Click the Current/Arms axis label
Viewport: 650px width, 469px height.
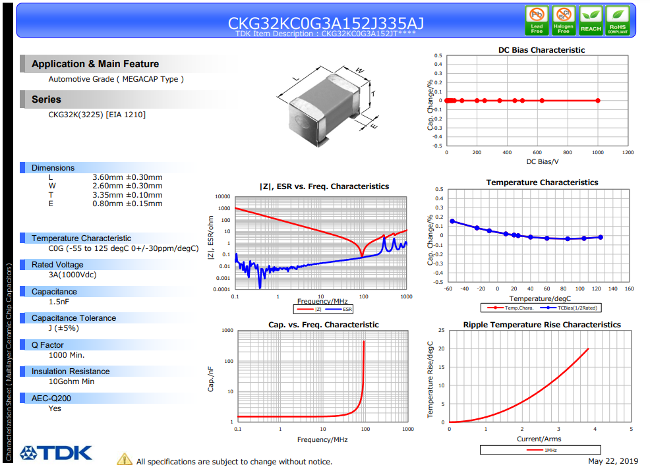(x=539, y=439)
